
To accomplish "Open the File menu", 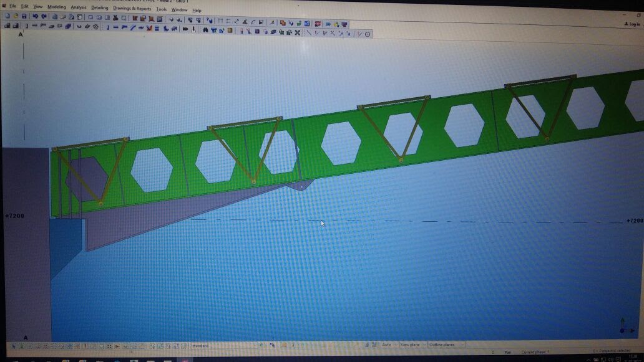I will pos(12,6).
